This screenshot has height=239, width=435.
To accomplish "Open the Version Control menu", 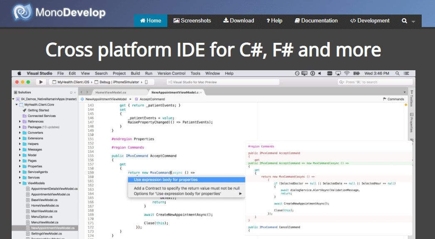I will (172, 74).
